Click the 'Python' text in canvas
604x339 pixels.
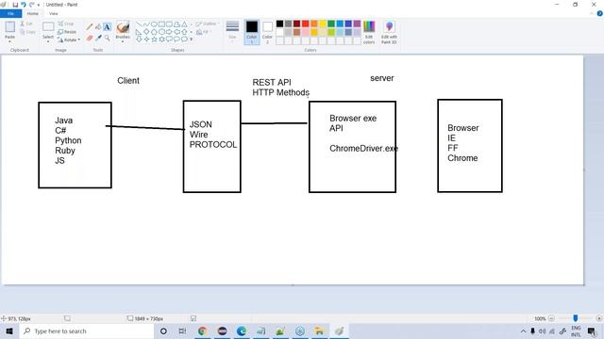pyautogui.click(x=68, y=141)
